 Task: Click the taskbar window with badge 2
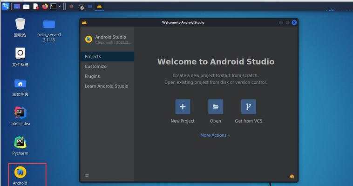pos(81,7)
